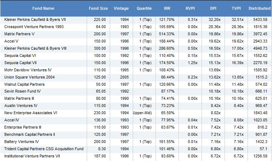Select Sequoia Capital VI fund name

point(20,56)
